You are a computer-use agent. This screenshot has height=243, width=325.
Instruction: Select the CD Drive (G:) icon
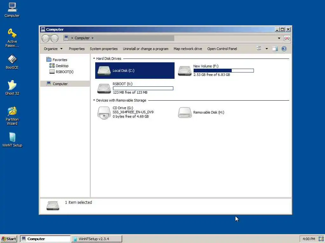[x=104, y=113]
